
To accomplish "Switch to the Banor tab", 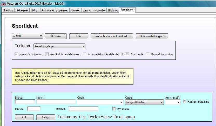I will tap(86, 10).
